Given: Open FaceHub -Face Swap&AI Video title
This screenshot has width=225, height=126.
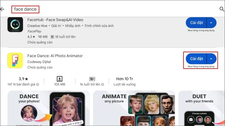Looking at the screenshot, I should coord(55,20).
